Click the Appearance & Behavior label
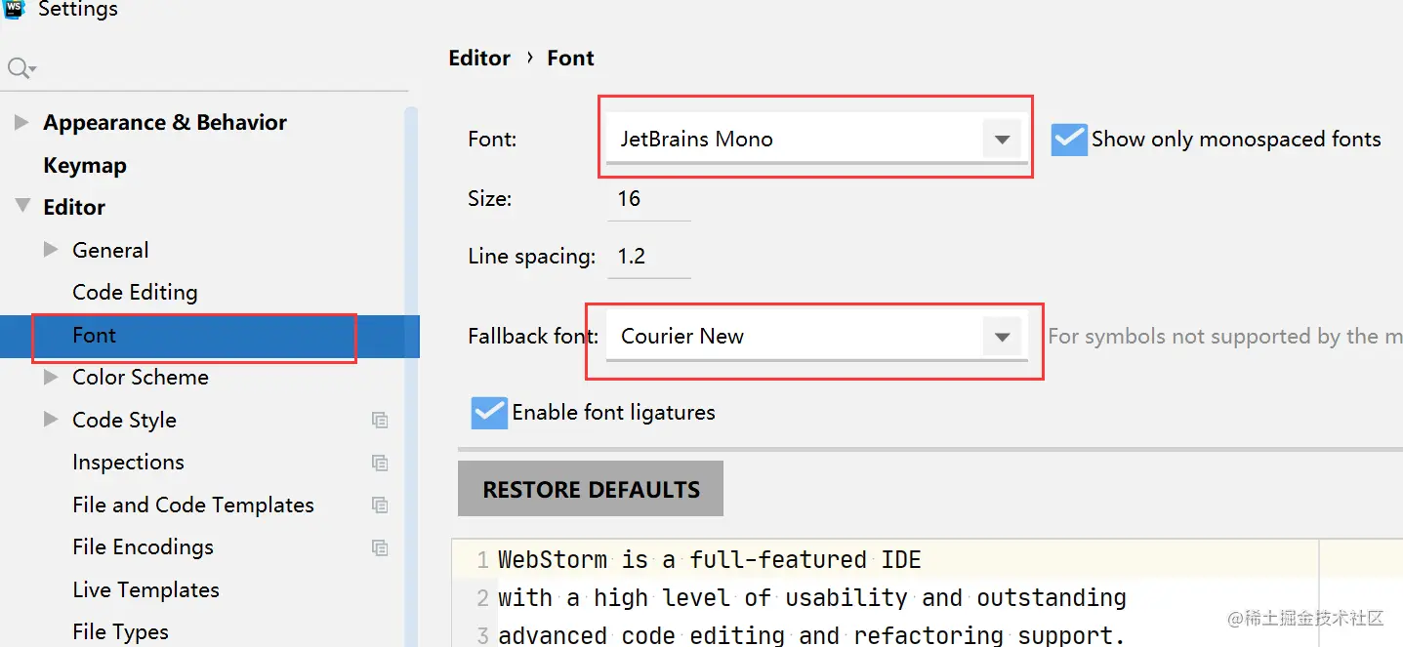1403x647 pixels. (x=165, y=123)
